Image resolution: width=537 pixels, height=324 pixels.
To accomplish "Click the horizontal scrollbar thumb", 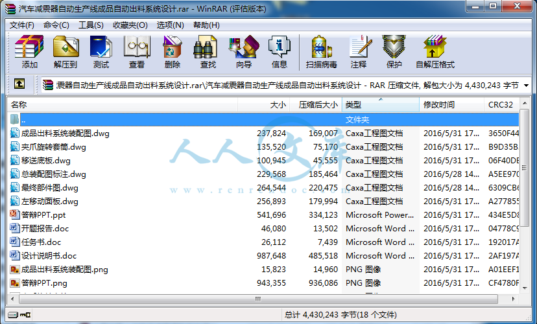I will point(258,299).
